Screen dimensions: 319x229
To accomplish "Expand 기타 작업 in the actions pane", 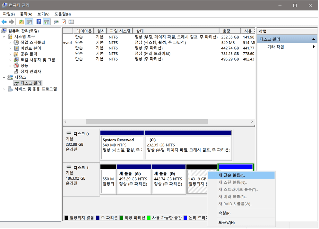I will click(314, 46).
